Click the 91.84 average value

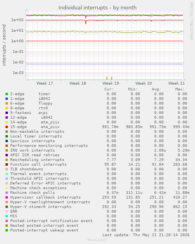(x=159, y=164)
